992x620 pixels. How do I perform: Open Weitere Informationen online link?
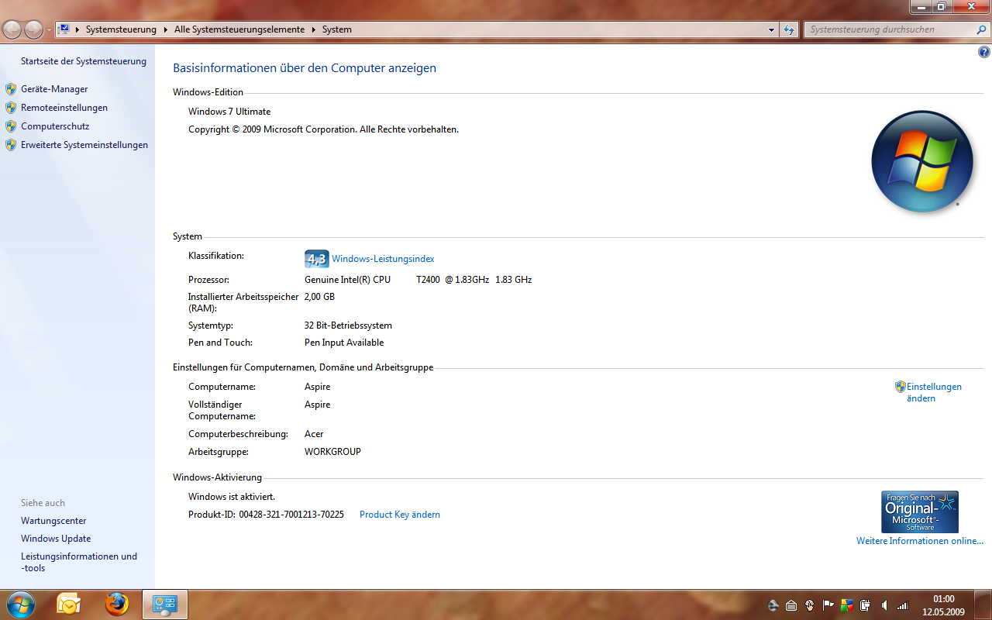[x=920, y=541]
